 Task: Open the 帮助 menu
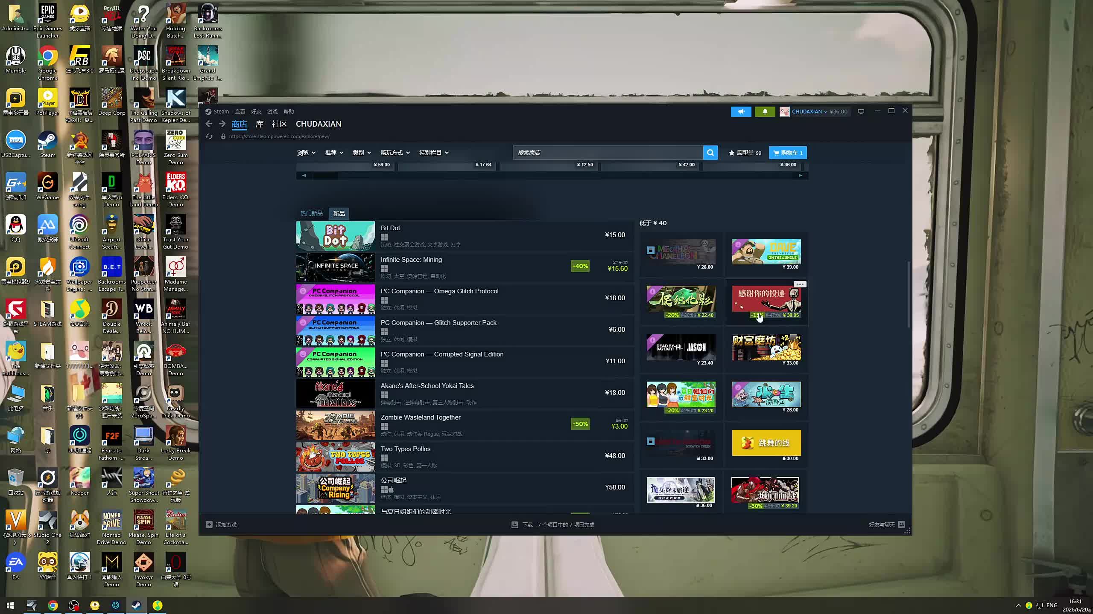(x=289, y=112)
